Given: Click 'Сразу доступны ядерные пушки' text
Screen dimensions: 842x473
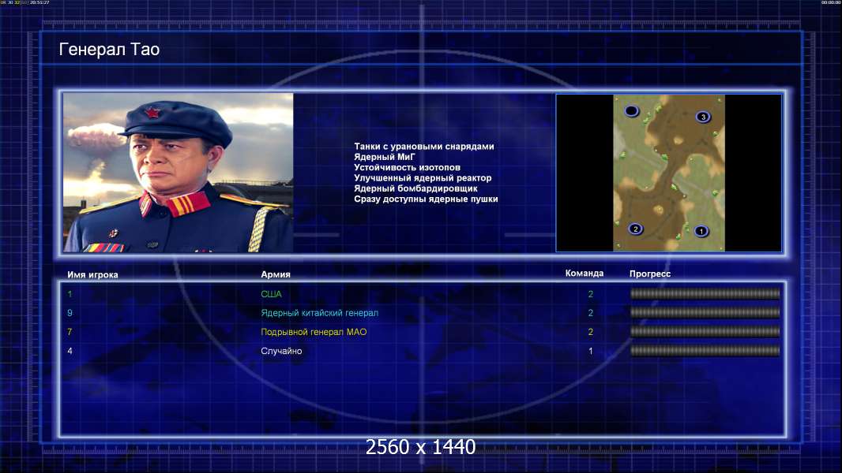Looking at the screenshot, I should pos(426,199).
